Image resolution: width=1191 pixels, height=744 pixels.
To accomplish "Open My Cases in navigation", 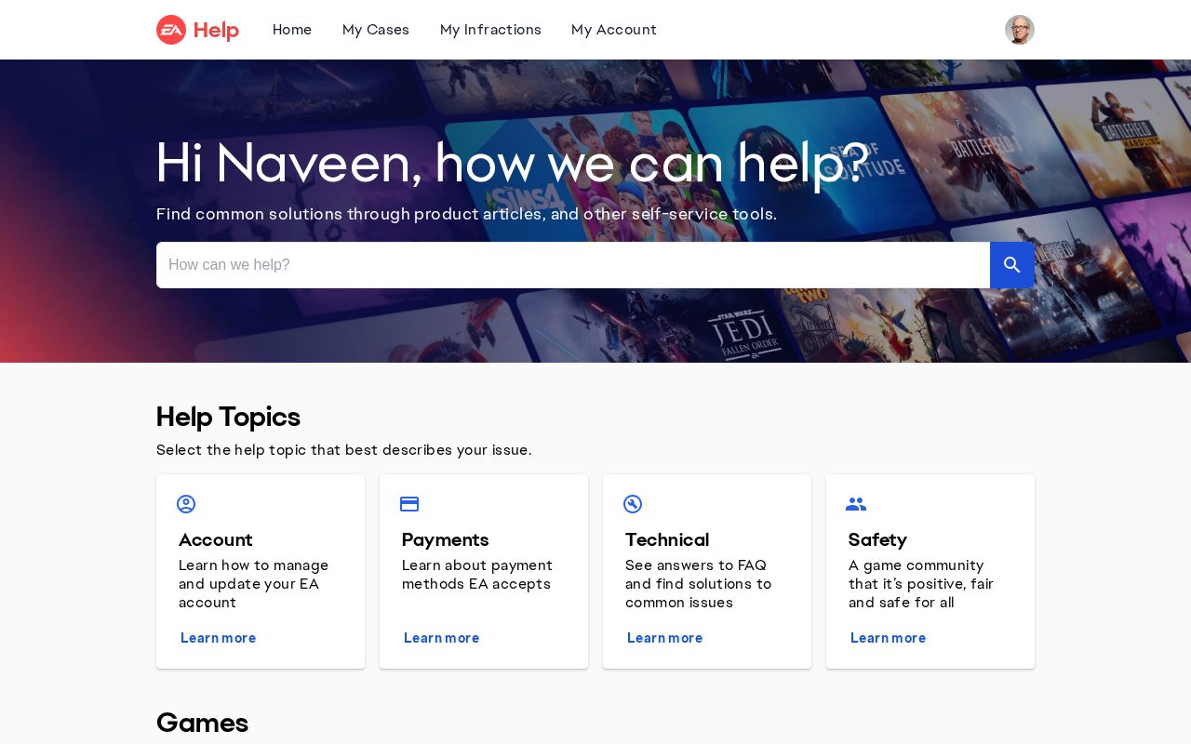I will click(x=376, y=30).
